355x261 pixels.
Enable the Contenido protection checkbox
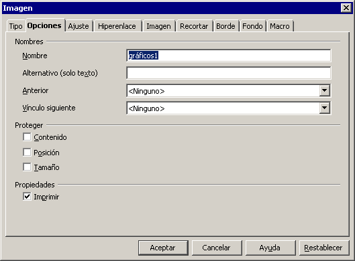27,137
